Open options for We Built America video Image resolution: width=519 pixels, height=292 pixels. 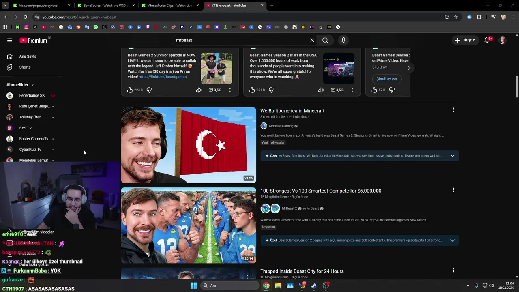pyautogui.click(x=453, y=110)
